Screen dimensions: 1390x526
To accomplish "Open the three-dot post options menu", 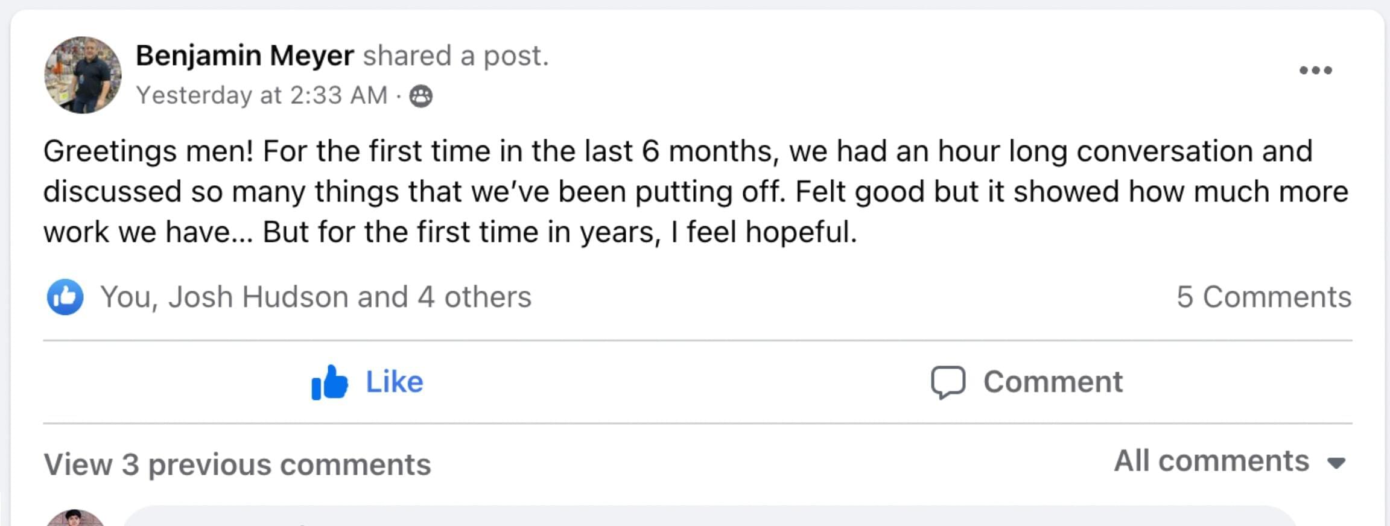I will coord(1315,71).
